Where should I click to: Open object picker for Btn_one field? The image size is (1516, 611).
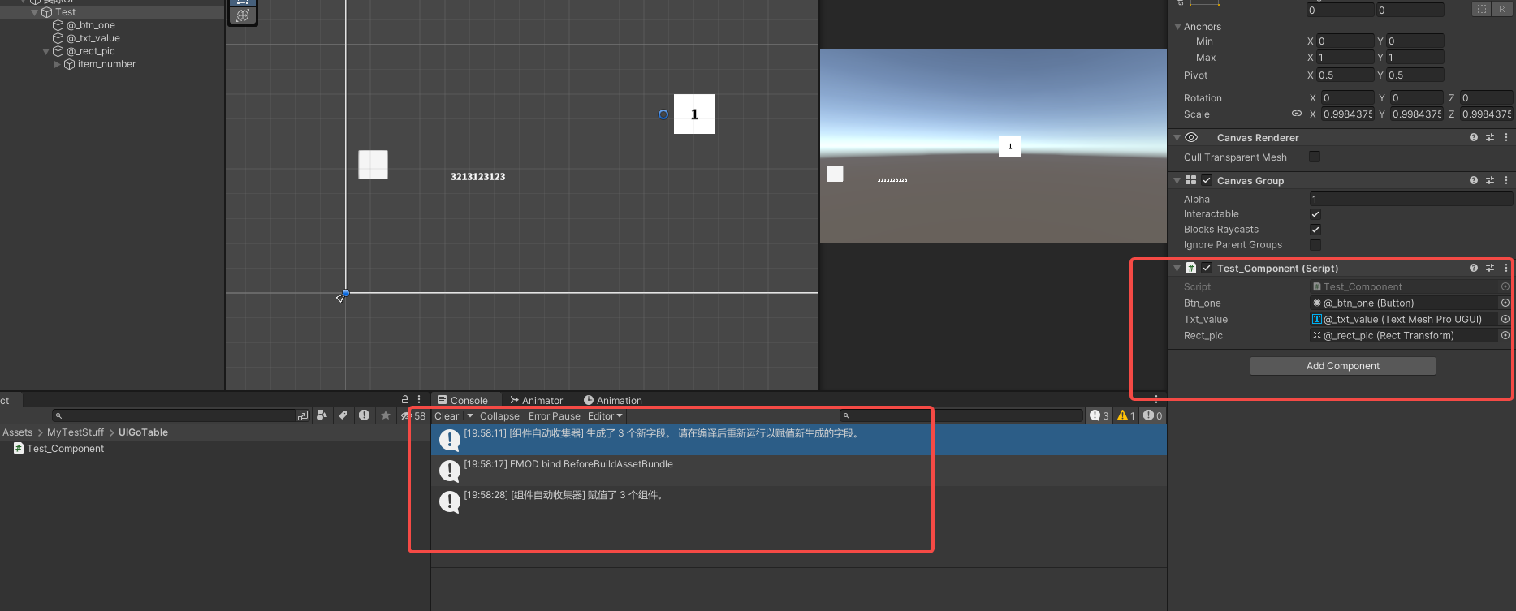(x=1505, y=303)
